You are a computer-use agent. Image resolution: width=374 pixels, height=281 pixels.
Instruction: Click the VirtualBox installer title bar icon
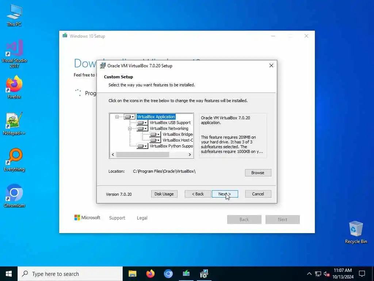(x=103, y=66)
